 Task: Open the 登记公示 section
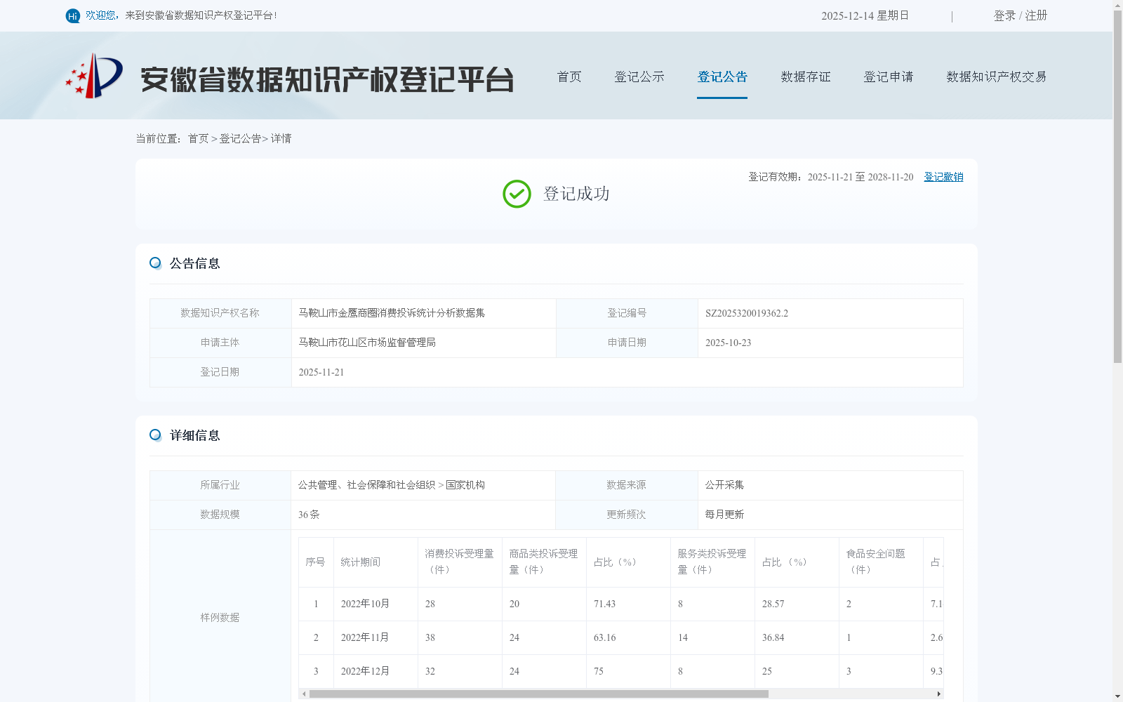tap(639, 77)
